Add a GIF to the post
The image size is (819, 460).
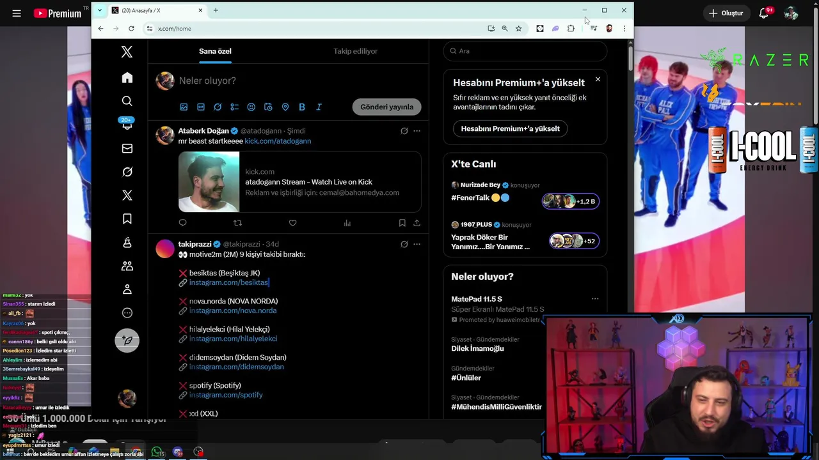coord(201,107)
